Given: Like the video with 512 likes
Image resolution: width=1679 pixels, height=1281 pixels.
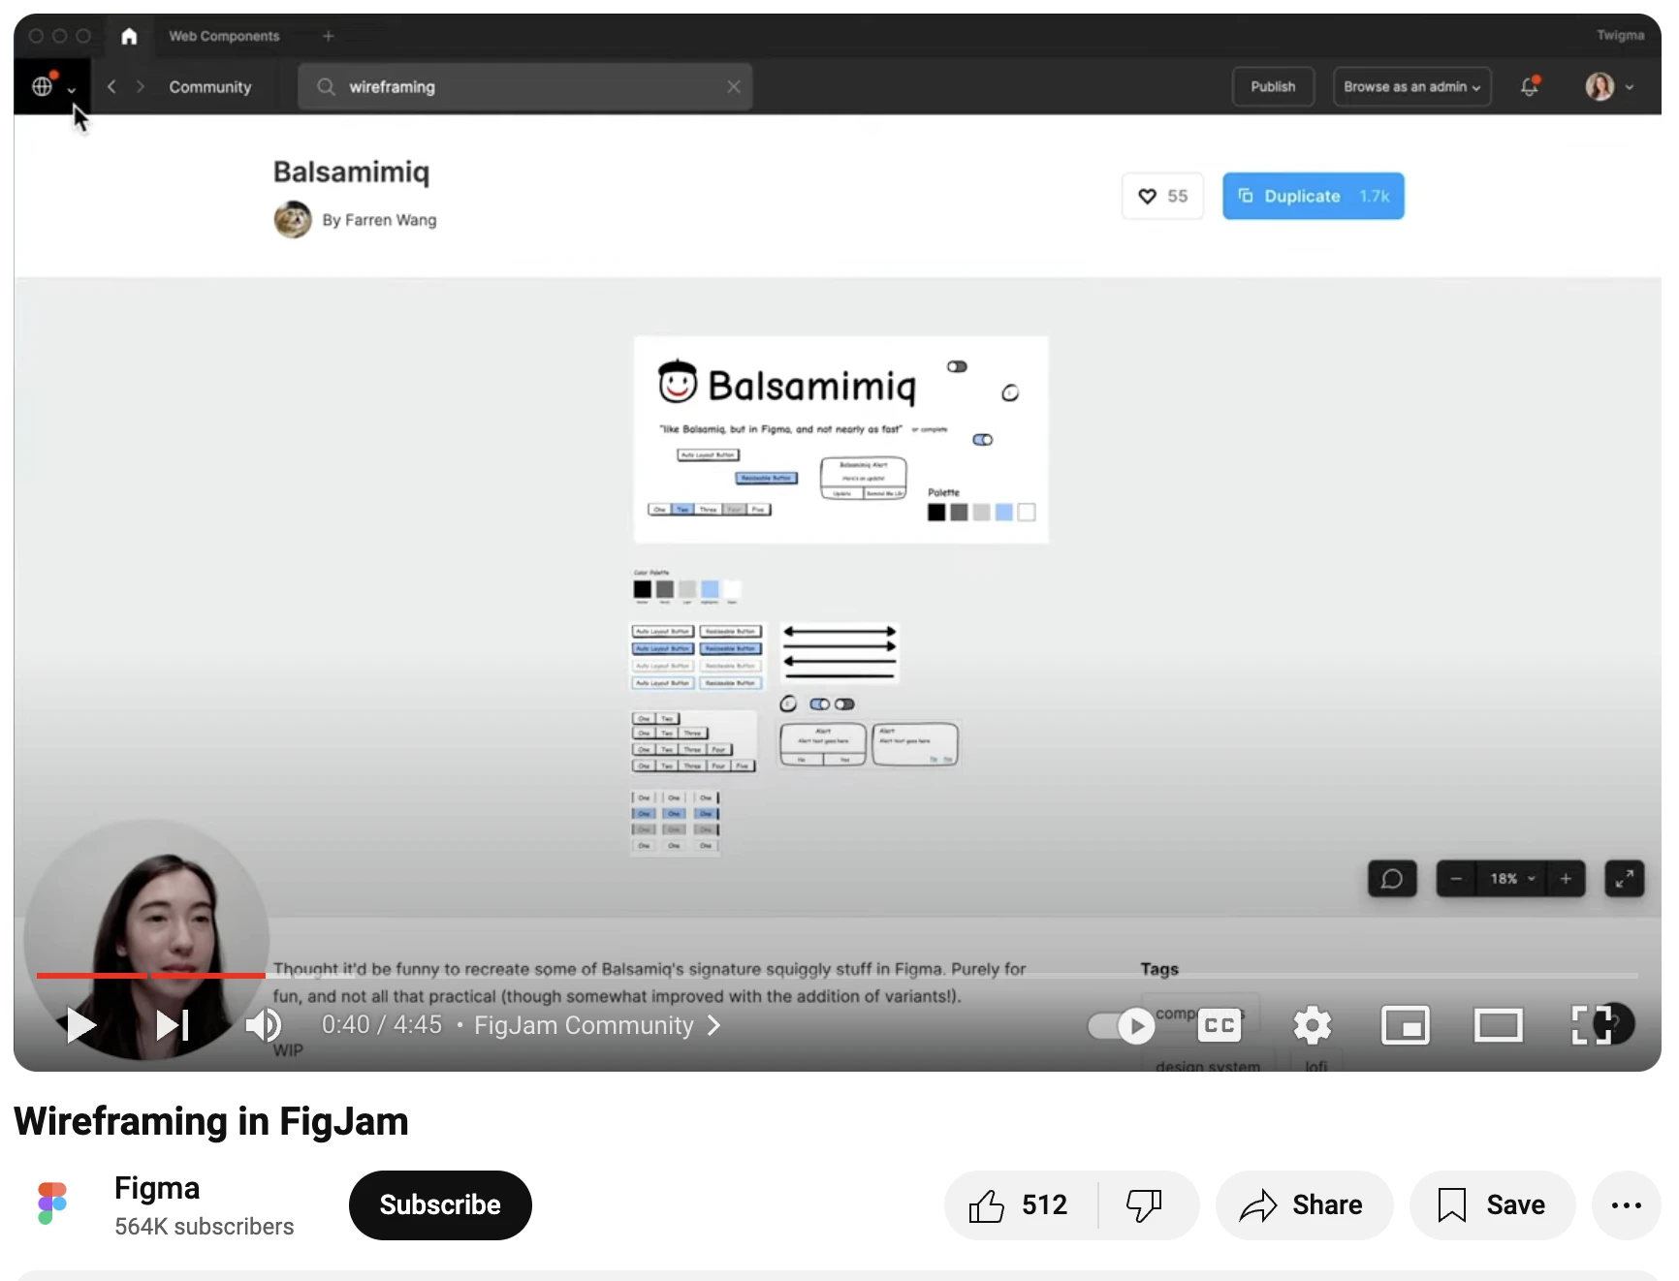Looking at the screenshot, I should pos(1020,1204).
